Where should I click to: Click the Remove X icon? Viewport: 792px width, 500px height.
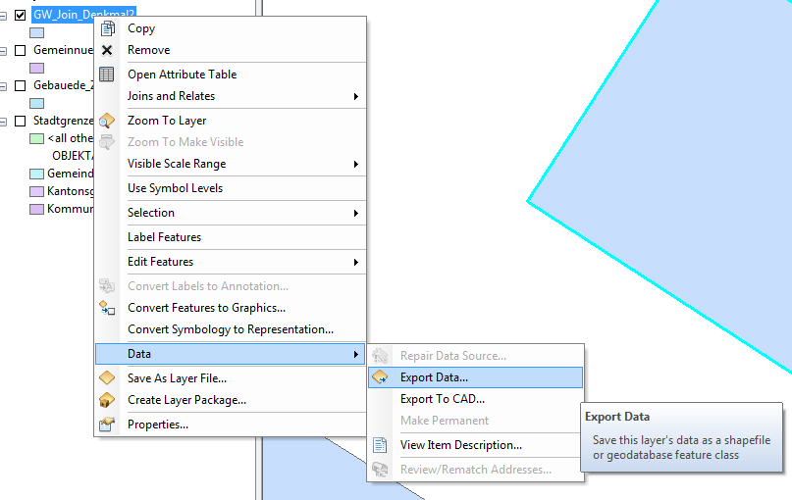pyautogui.click(x=108, y=50)
